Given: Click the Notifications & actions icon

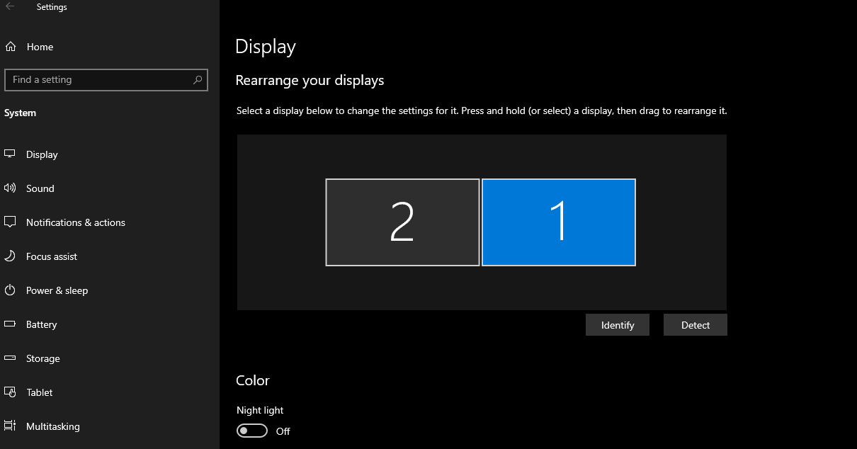Looking at the screenshot, I should (10, 222).
